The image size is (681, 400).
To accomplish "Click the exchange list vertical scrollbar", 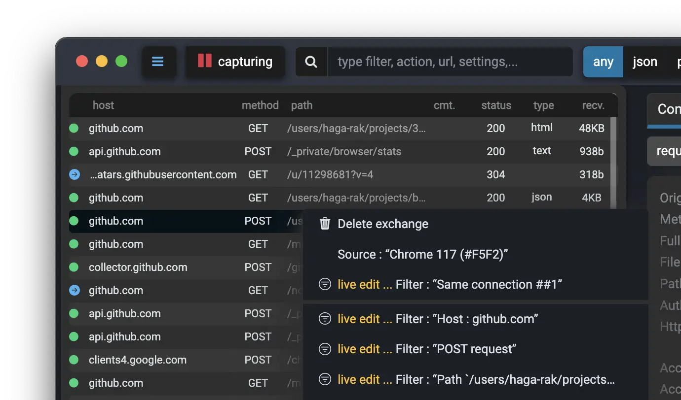I will click(x=613, y=163).
